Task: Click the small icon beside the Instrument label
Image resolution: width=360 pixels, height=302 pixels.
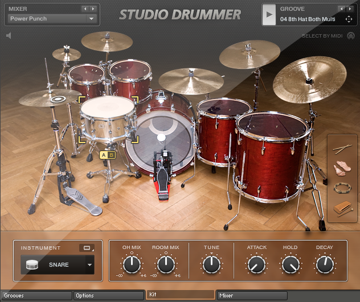Action: click(x=87, y=248)
